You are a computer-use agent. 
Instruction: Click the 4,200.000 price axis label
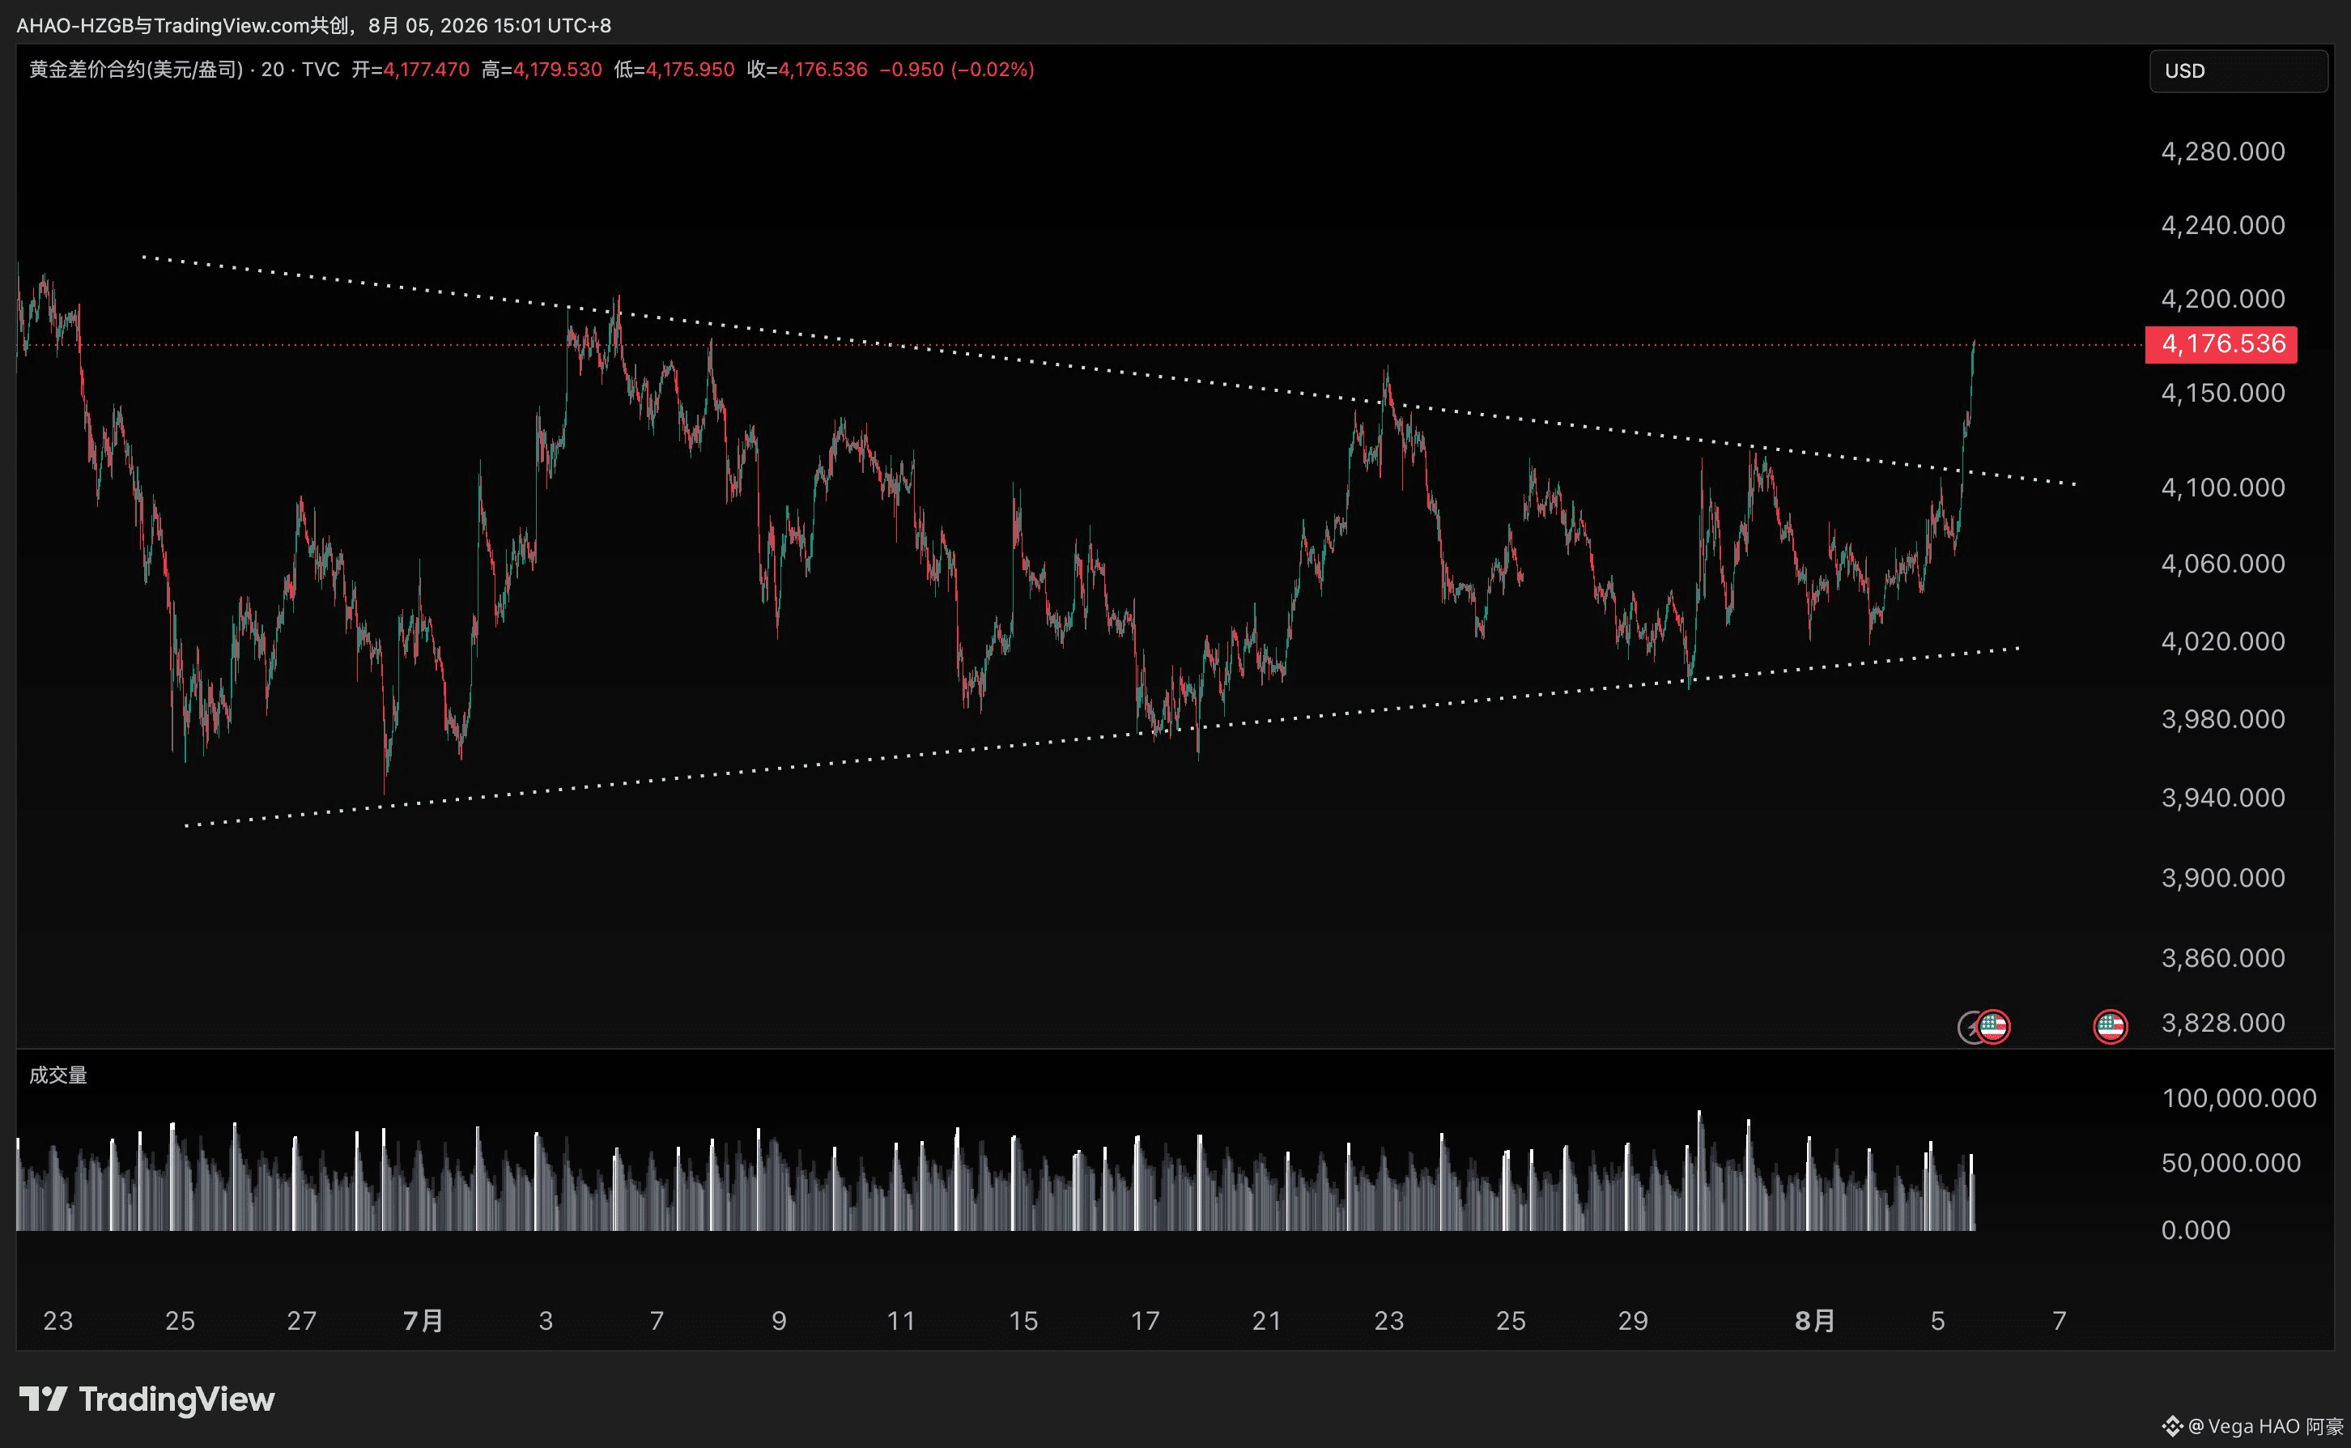[2223, 299]
